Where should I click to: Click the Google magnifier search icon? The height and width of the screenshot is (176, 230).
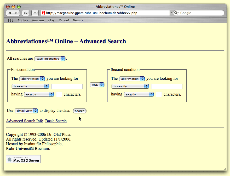pyautogui.click(x=176, y=13)
